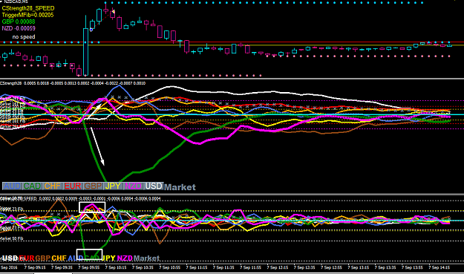This screenshot has width=464, height=274.
Task: Click the 7 Sep 10:15 time label
Action: coord(116,267)
